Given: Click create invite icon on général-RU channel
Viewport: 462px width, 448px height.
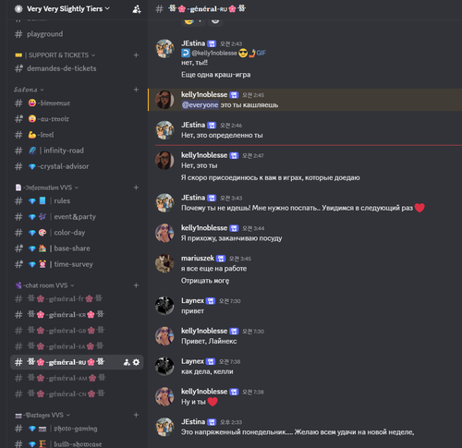Looking at the screenshot, I should 127,362.
